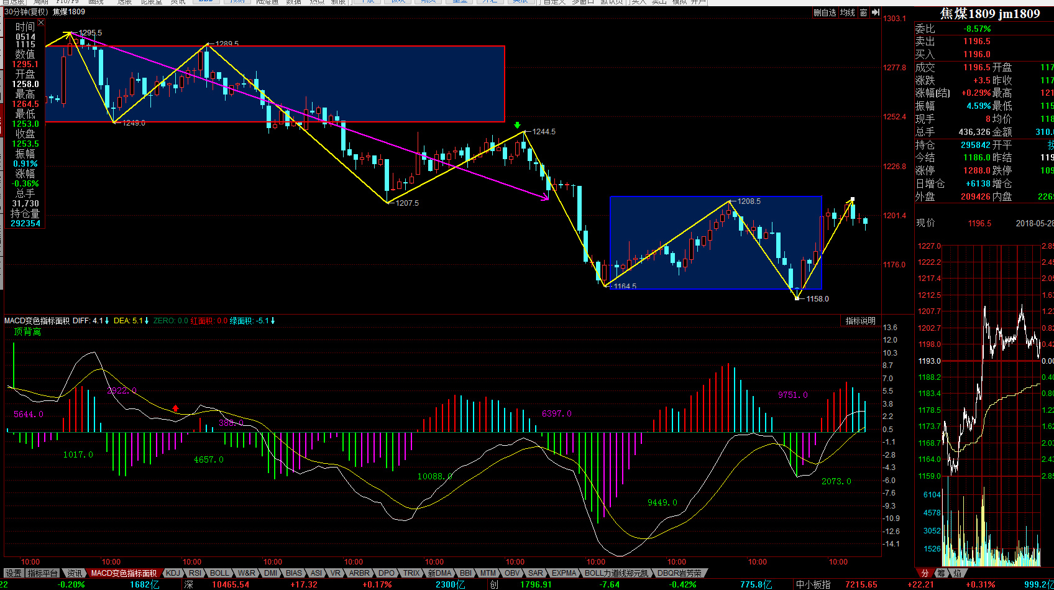Switch to the DPO indicator tab
The height and width of the screenshot is (590, 1054).
click(x=386, y=573)
